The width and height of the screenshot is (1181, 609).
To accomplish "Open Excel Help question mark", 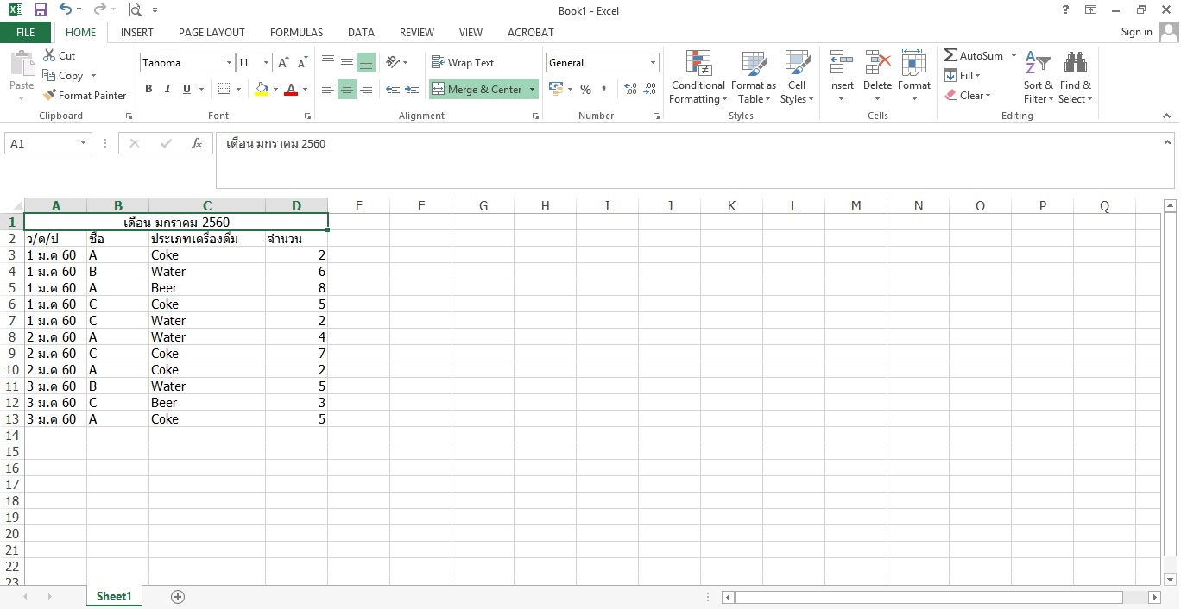I will point(1066,9).
